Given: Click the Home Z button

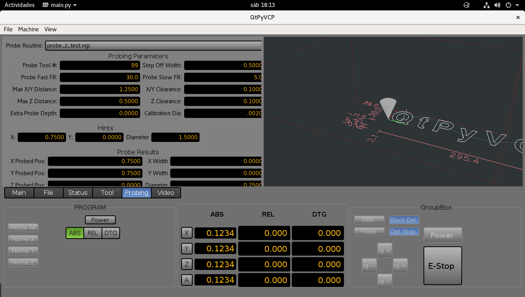Looking at the screenshot, I should pyautogui.click(x=23, y=263).
